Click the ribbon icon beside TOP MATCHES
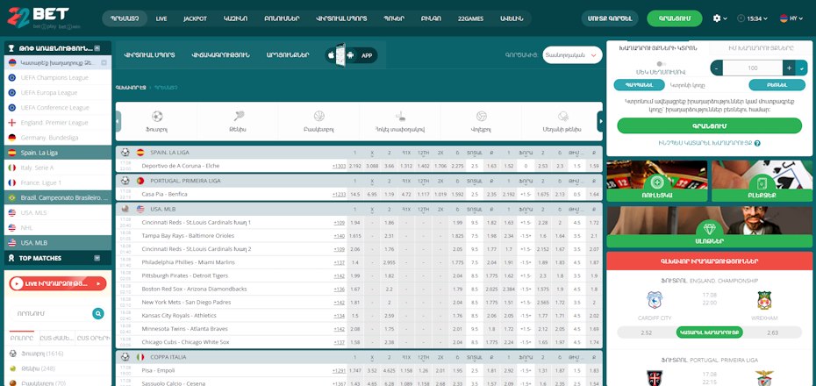Viewport: 816px width, 386px height. point(11,258)
